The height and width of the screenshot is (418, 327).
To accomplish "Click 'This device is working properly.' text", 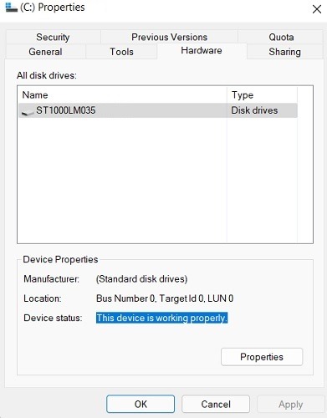I will click(x=162, y=318).
